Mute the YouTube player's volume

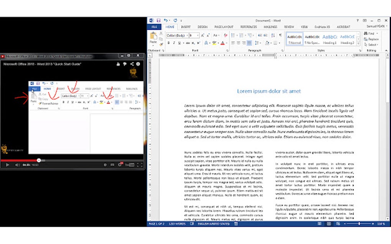[x=17, y=165]
